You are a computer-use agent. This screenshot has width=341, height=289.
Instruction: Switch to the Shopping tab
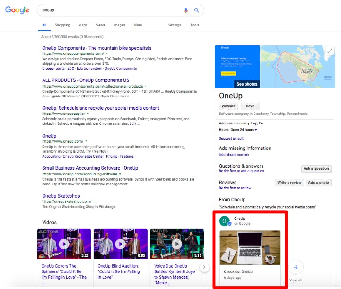[62, 25]
